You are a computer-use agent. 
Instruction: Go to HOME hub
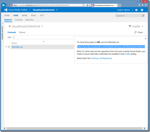[7, 16]
